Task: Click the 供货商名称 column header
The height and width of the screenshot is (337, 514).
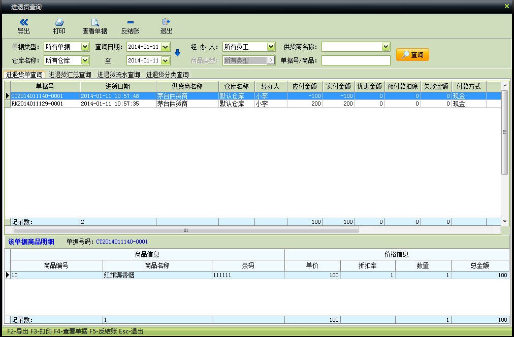Action: click(187, 86)
